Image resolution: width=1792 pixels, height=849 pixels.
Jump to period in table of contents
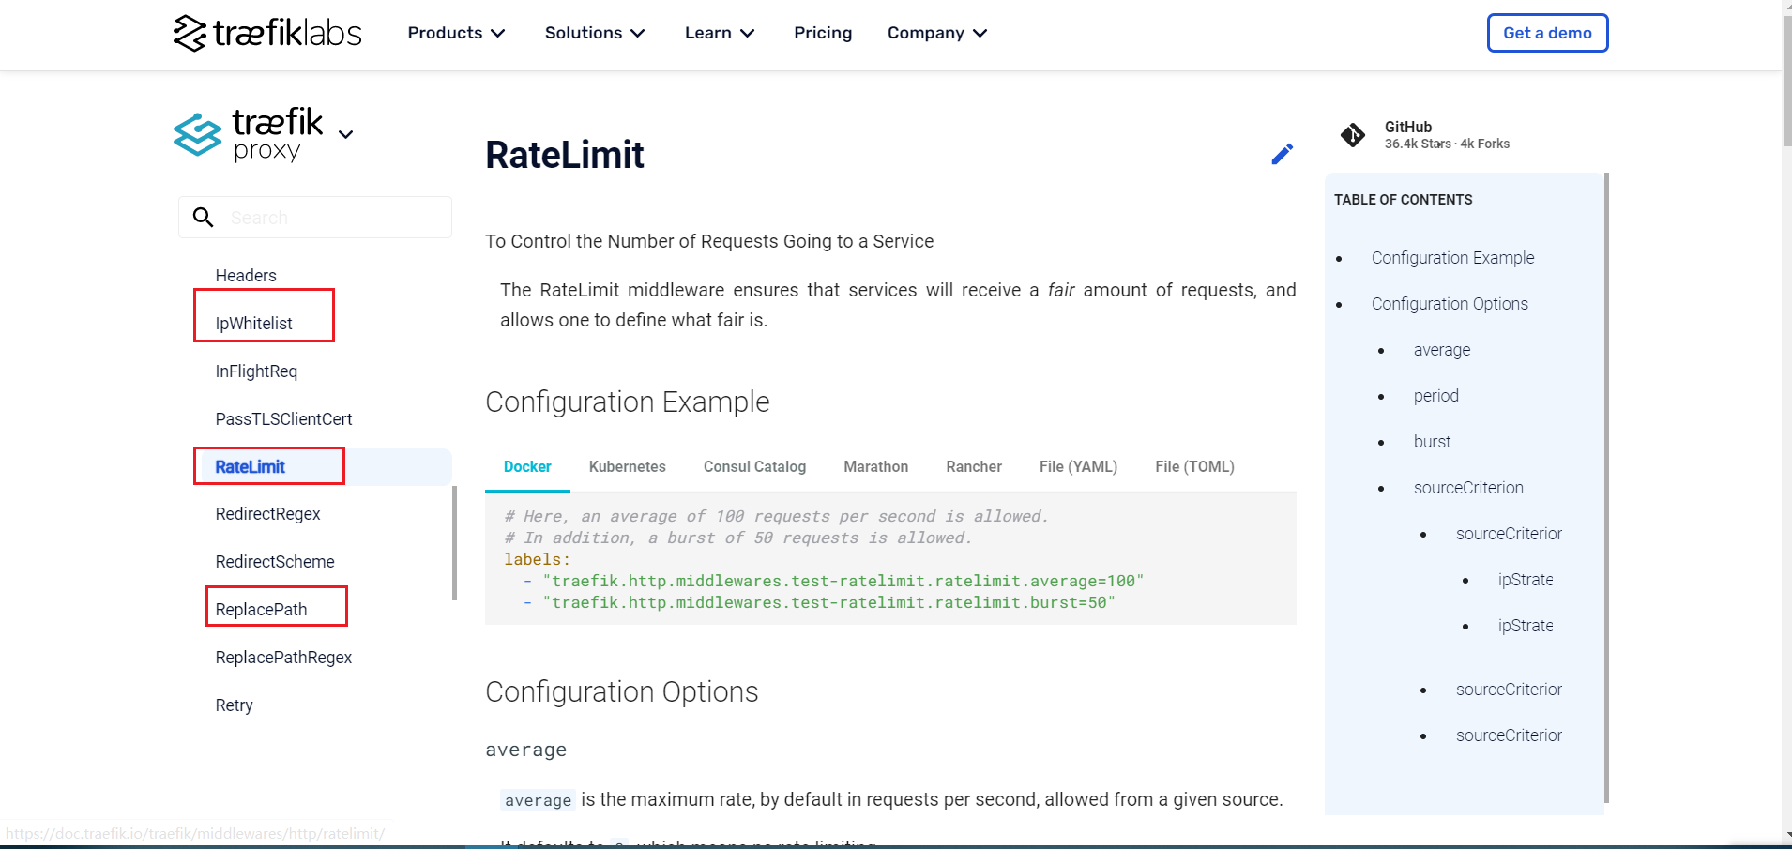pyautogui.click(x=1435, y=396)
